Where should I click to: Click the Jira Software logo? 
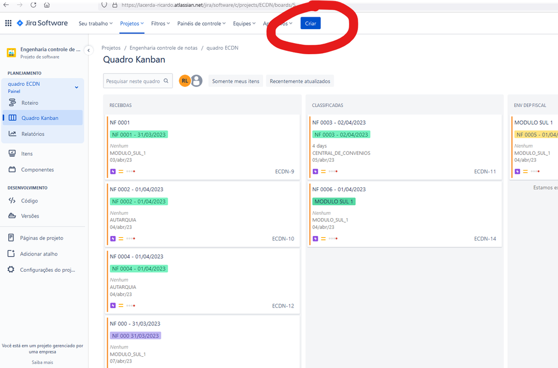(x=42, y=23)
